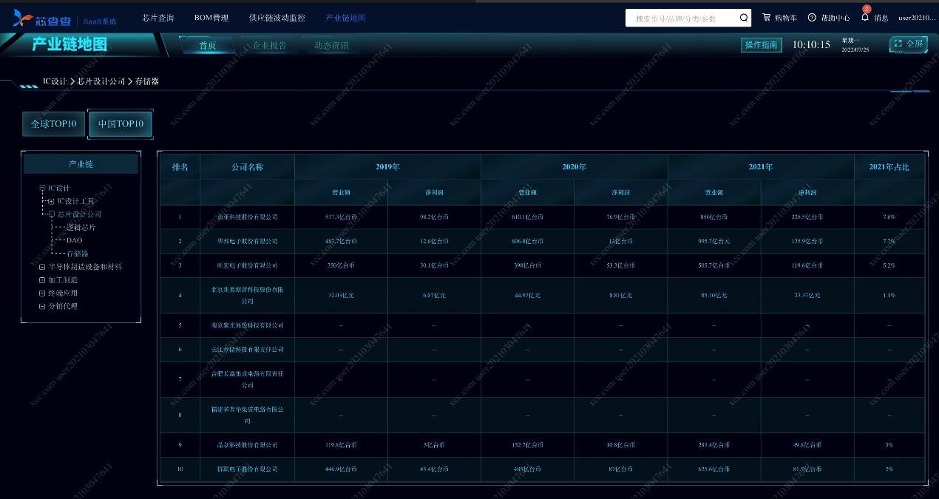Screen dimensions: 939x499
Task: Click 福建省晋华集成电路 company name
Action: pyautogui.click(x=247, y=415)
